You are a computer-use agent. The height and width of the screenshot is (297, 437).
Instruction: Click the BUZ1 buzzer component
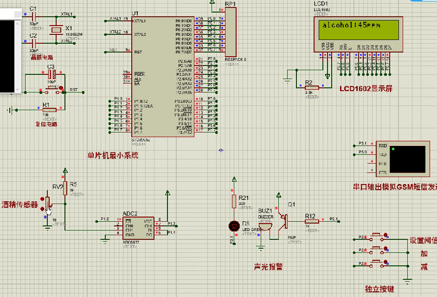pos(265,226)
